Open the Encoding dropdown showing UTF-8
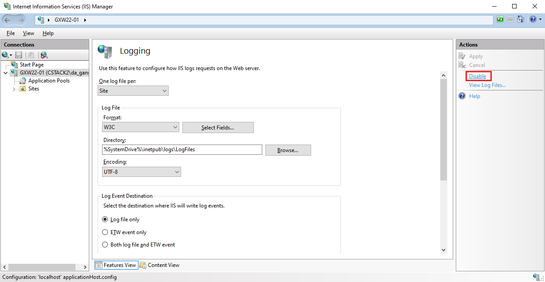 point(142,172)
